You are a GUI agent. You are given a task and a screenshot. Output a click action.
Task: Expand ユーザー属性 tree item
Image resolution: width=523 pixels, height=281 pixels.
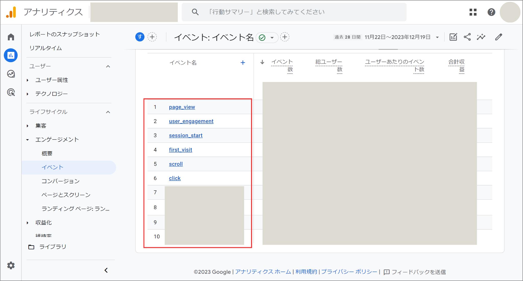(28, 80)
